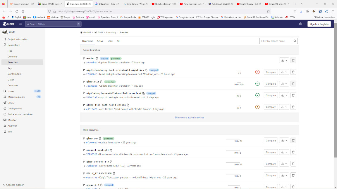Focus Filter by branch name field
The image size is (337, 189).
tap(276, 41)
